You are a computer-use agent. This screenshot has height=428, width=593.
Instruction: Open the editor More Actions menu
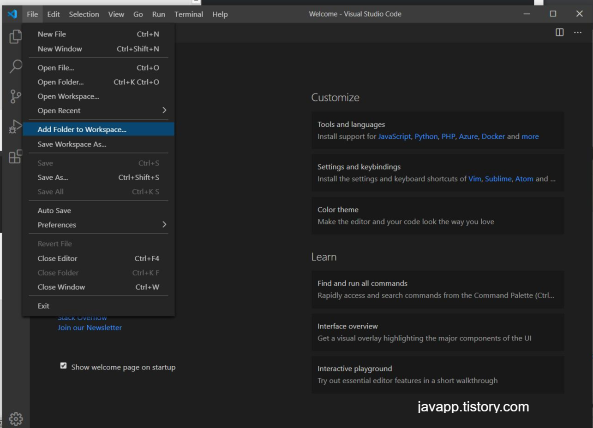pos(578,32)
